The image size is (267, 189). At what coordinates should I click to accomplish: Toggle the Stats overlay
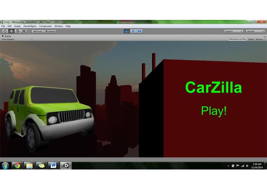click(251, 39)
